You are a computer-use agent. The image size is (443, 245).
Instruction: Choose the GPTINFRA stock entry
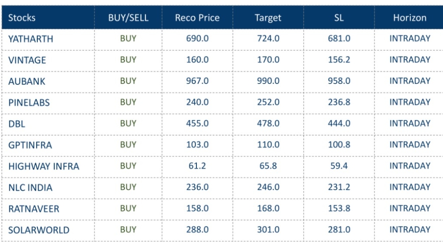point(30,145)
